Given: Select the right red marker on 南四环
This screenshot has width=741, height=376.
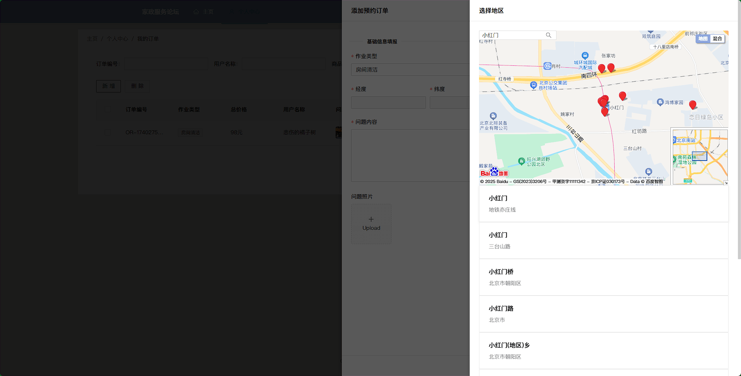Looking at the screenshot, I should pyautogui.click(x=611, y=68).
